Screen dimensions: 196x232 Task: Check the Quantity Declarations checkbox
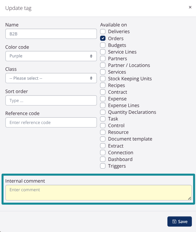103,112
